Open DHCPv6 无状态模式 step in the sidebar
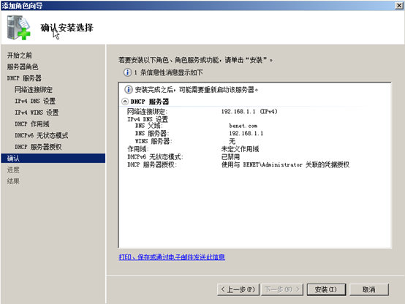The width and height of the screenshot is (405, 304). (42, 135)
